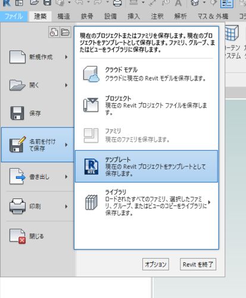Click the highlighted icon right of the 3D view
Viewport: 246px width, 298px height.
(227, 4)
